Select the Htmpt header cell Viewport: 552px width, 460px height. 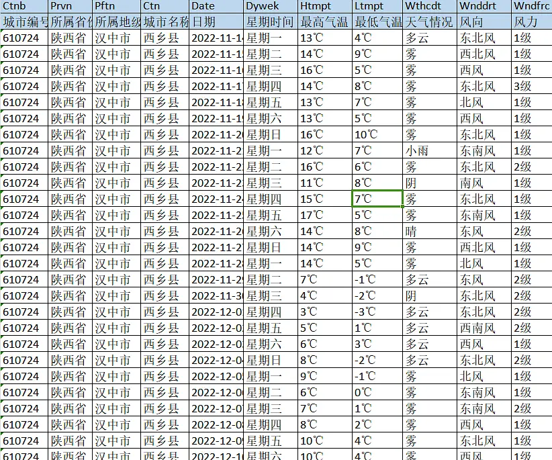pos(325,6)
